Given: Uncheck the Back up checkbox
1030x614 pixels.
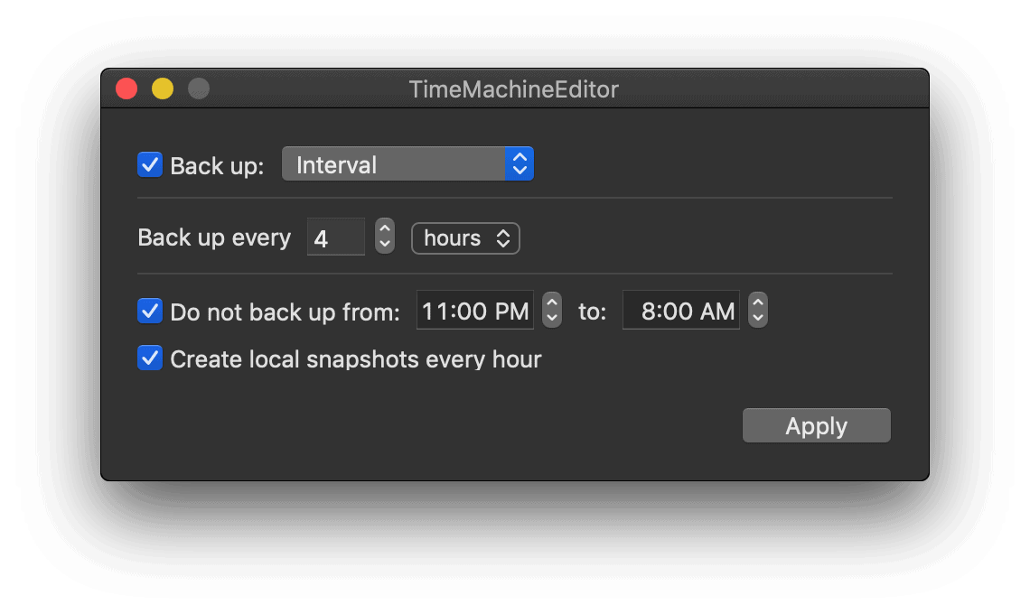Looking at the screenshot, I should (x=150, y=165).
